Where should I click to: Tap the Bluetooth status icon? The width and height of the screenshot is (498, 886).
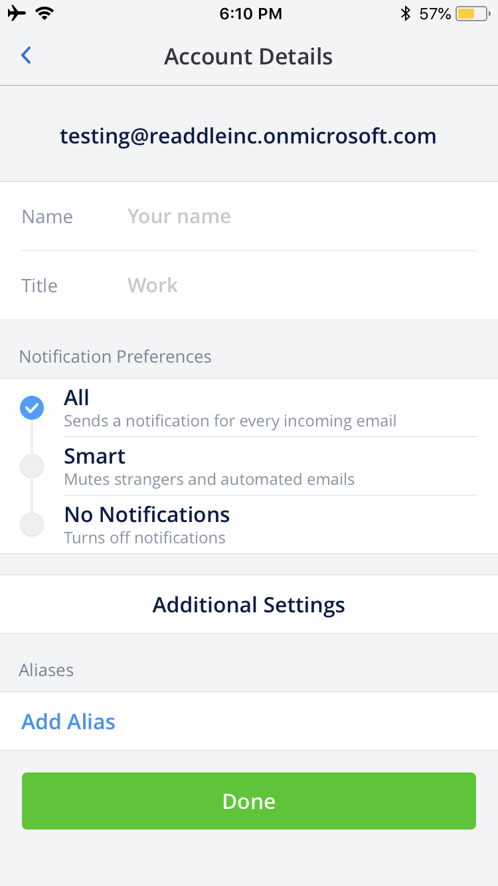coord(406,13)
